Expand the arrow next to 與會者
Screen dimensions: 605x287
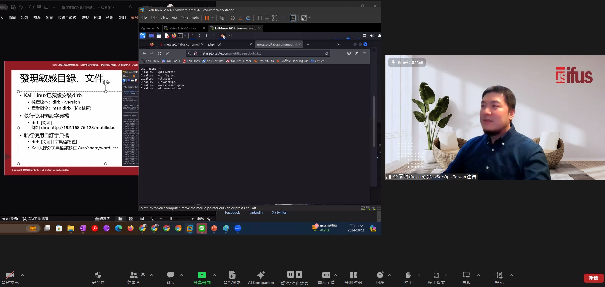coord(151,275)
